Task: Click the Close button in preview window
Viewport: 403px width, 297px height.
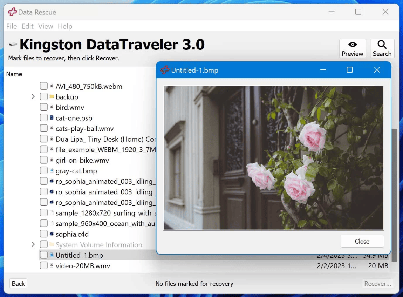Action: (x=362, y=241)
